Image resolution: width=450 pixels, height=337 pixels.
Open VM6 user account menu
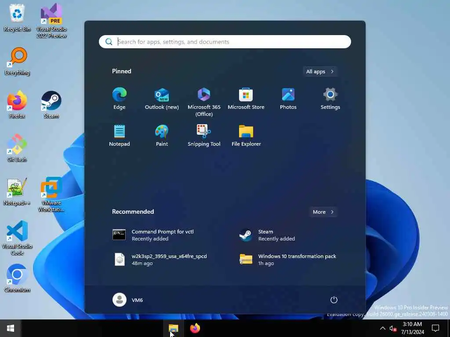pyautogui.click(x=128, y=300)
